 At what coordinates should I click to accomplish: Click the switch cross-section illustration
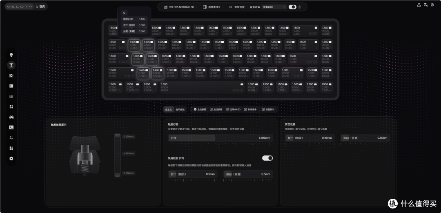click(x=85, y=155)
